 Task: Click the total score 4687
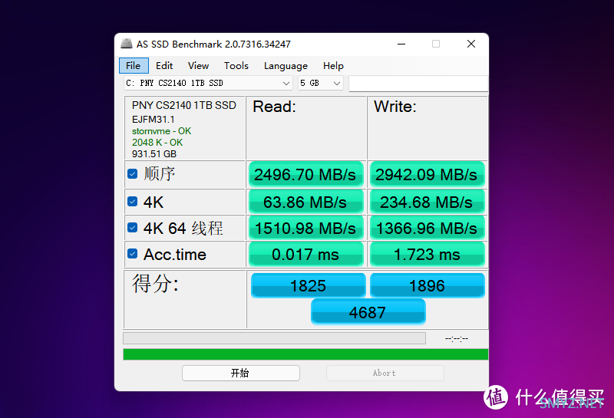[x=368, y=312]
